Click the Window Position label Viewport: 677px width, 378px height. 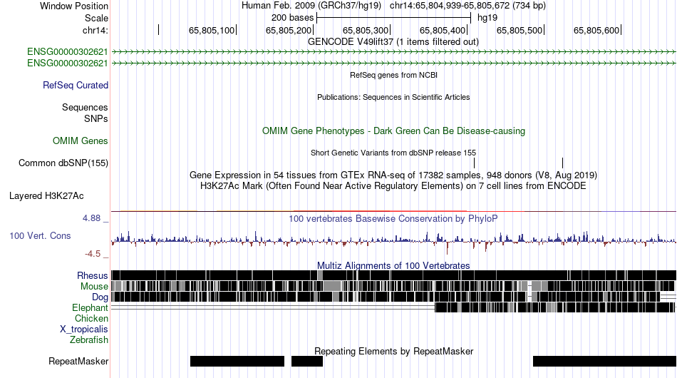[x=74, y=6]
